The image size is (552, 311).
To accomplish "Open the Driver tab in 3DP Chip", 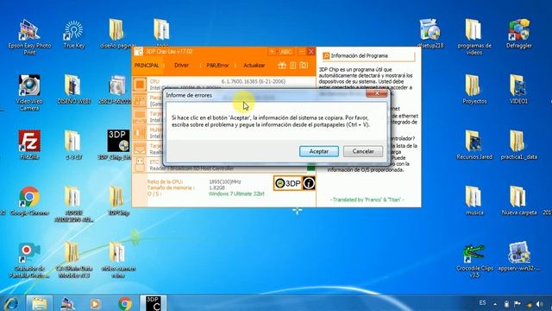I will point(182,66).
